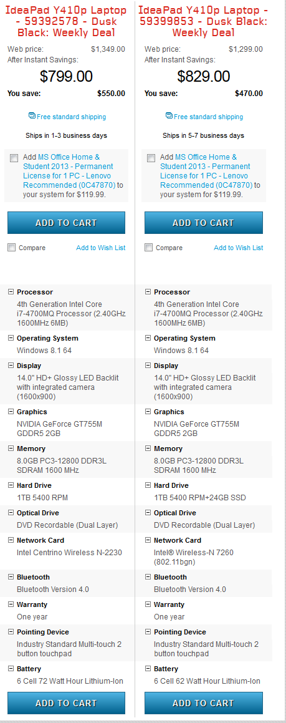Open the MS Office Home & Student link in the right column
The width and height of the screenshot is (286, 723).
pyautogui.click(x=206, y=171)
